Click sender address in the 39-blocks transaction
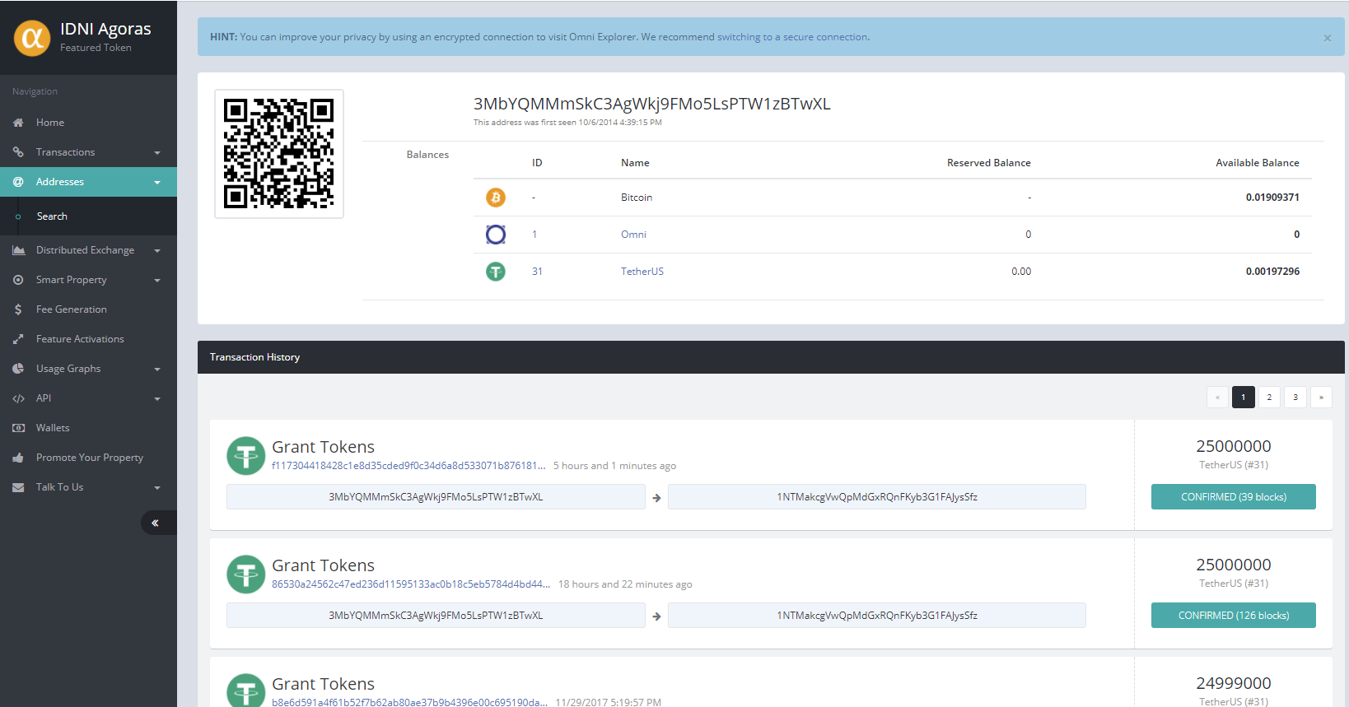1349x707 pixels. tap(436, 497)
